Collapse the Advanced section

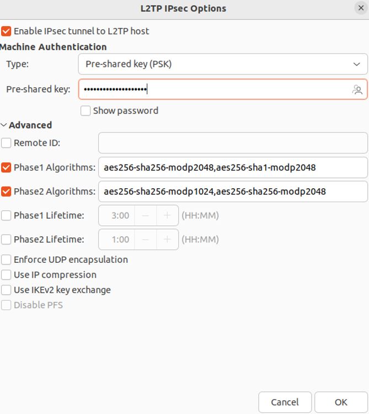pyautogui.click(x=4, y=125)
